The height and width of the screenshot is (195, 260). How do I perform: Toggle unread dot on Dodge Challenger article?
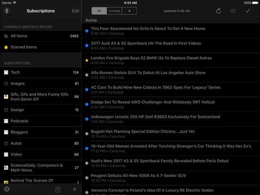tap(87, 104)
